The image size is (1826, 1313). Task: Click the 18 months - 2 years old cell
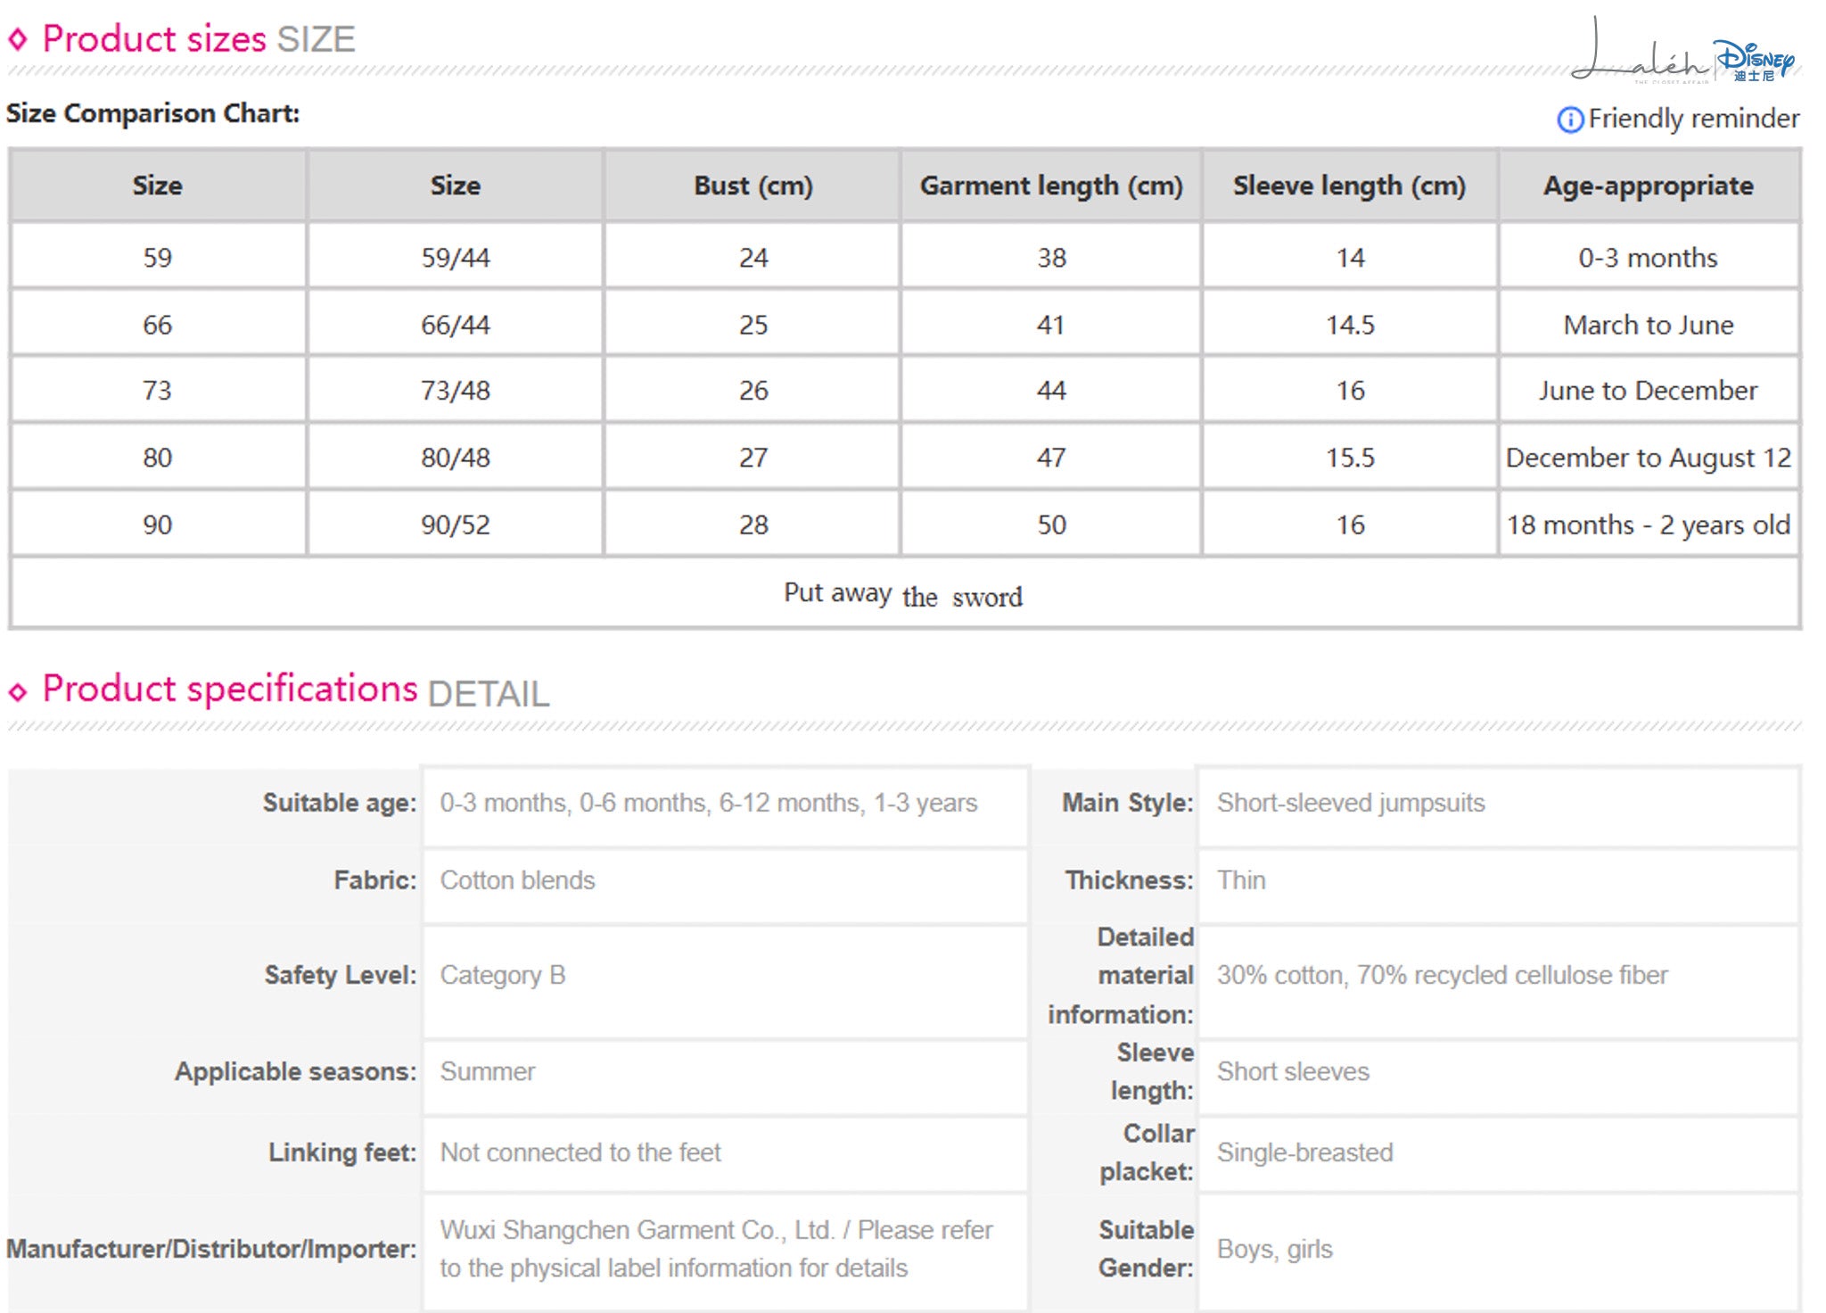[1649, 524]
